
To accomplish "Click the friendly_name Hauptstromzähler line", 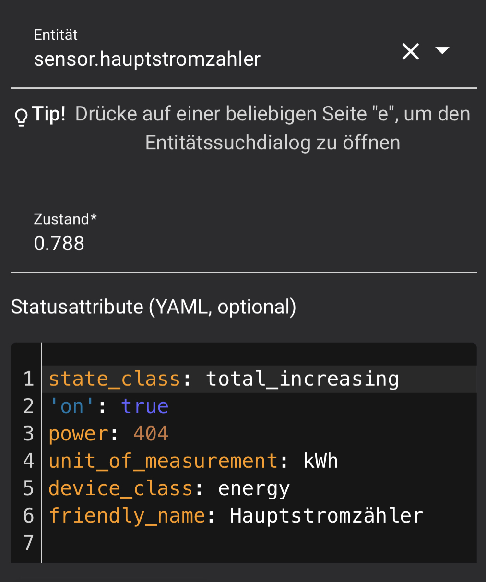I will click(236, 516).
